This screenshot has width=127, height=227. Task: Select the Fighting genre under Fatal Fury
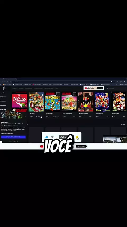click(x=90, y=117)
